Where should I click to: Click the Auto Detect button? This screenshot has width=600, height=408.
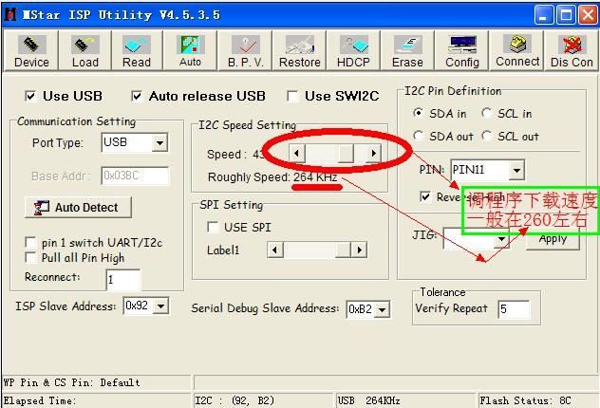(78, 207)
